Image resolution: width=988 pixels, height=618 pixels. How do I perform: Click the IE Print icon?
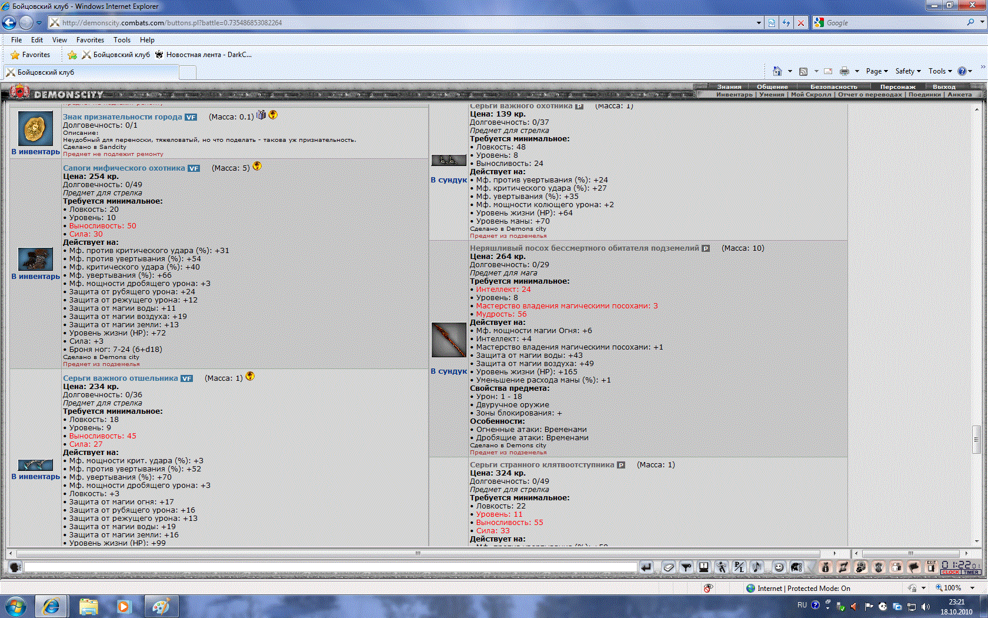[x=845, y=71]
